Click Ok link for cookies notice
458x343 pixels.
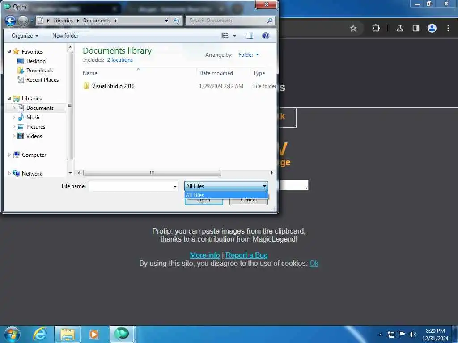[314, 263]
